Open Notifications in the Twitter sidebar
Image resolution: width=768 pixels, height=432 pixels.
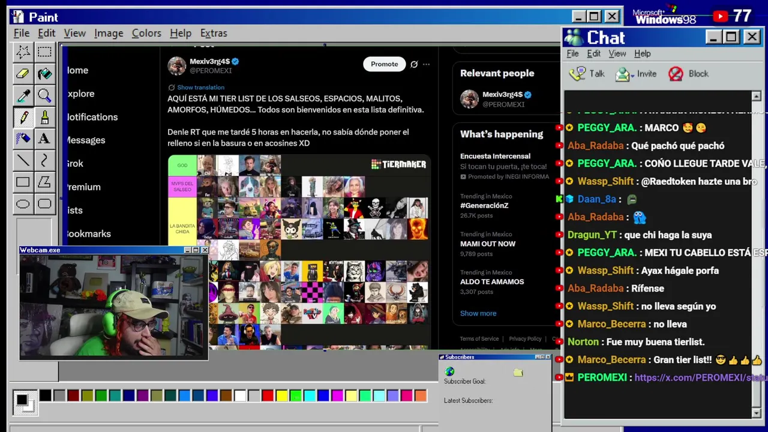click(92, 117)
